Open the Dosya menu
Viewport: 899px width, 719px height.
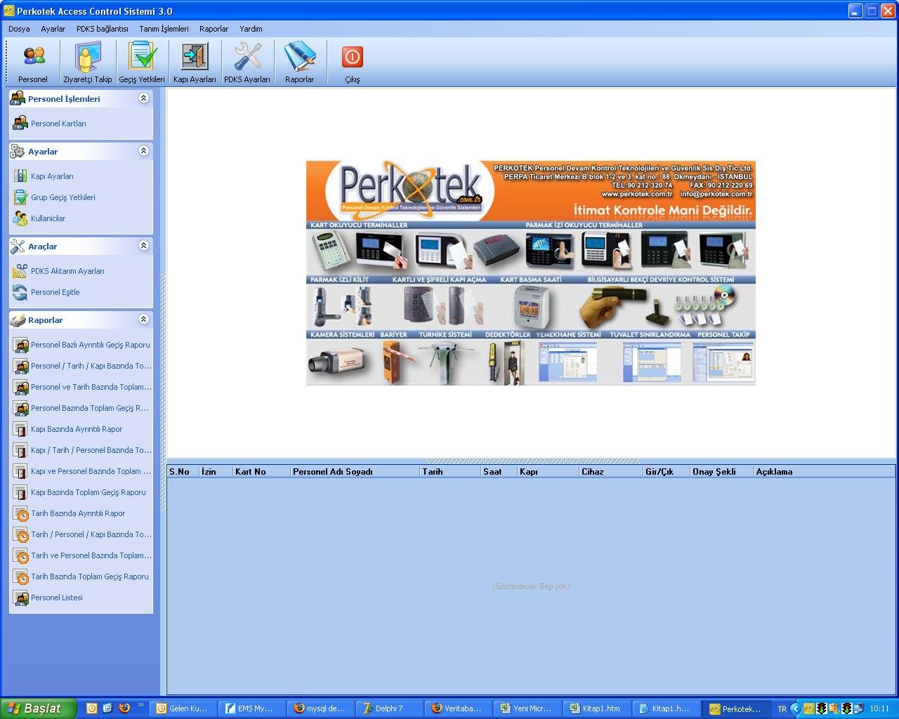pos(18,29)
